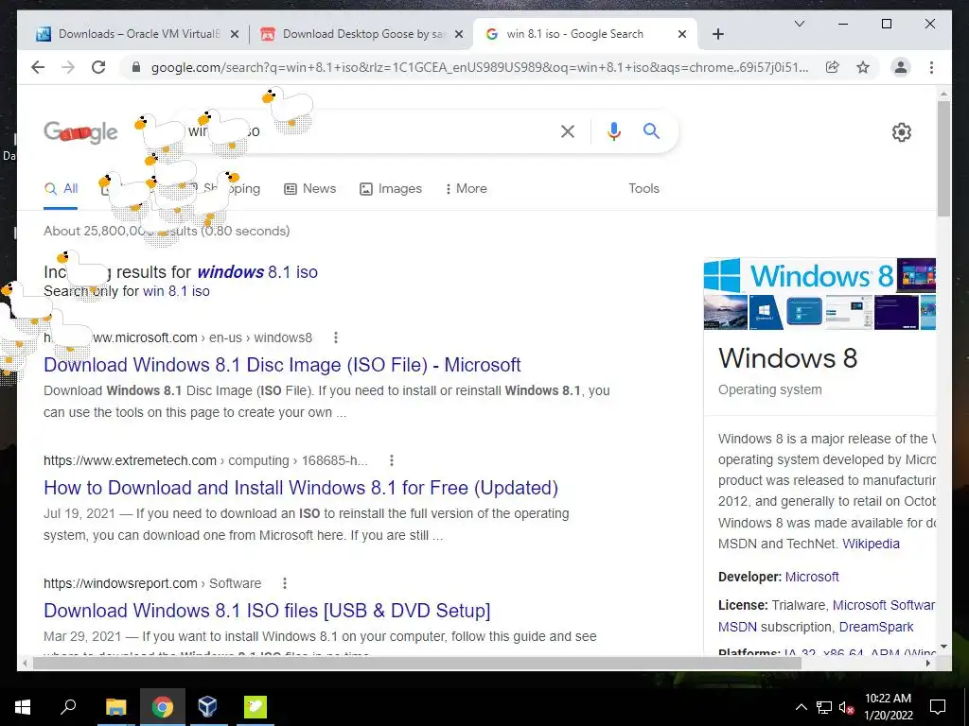
Task: Open File Explorer from the taskbar
Action: 115,707
